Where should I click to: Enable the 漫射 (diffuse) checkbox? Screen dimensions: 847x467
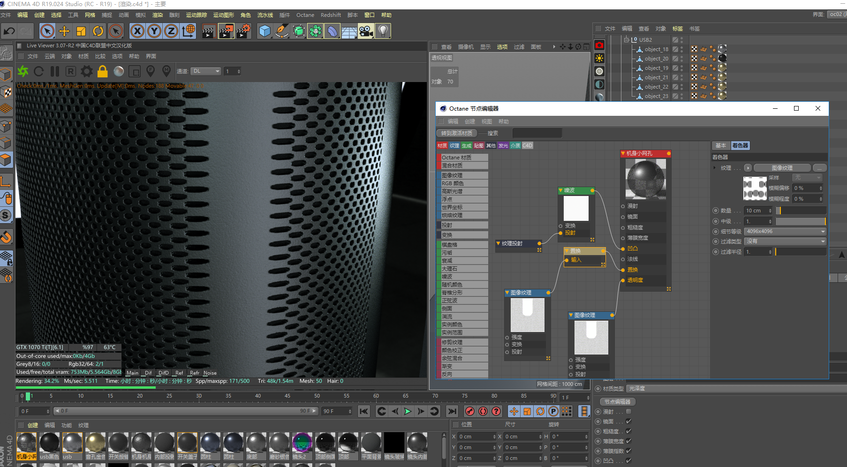point(628,412)
